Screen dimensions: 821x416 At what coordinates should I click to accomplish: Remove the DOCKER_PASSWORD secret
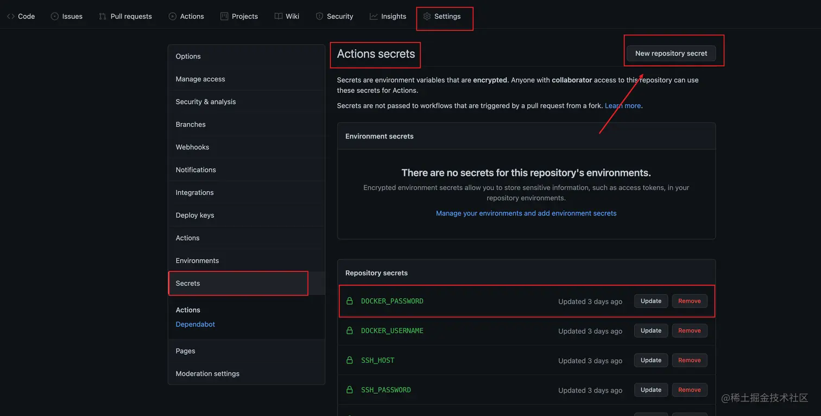[690, 301]
